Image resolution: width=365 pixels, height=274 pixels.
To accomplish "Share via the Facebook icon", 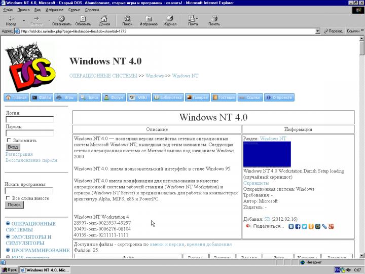I will [298, 226].
